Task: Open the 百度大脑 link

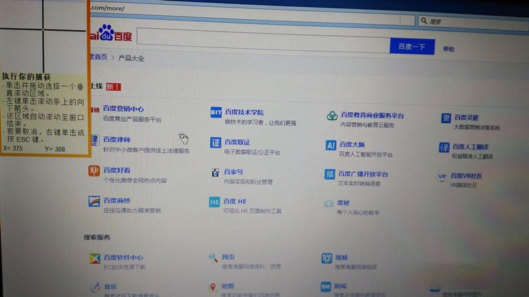Action: click(352, 144)
